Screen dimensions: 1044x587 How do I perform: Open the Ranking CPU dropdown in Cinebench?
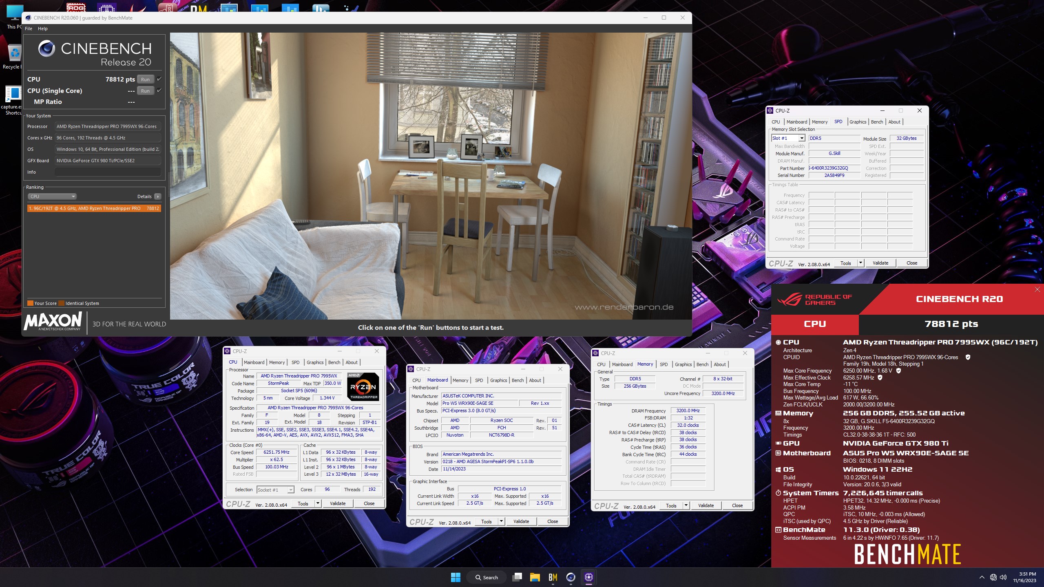(52, 196)
